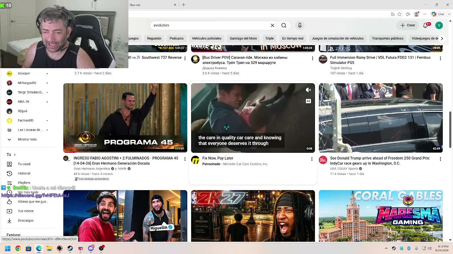453x254 pixels.
Task: Select the Podcasts category chip
Action: 177,38
